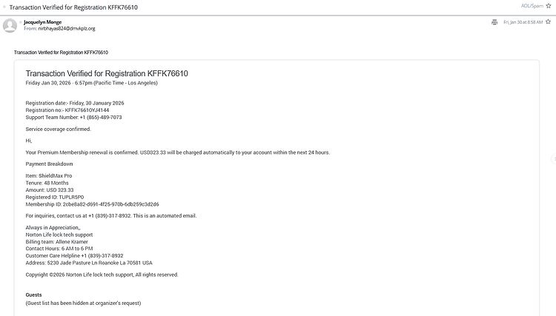Click the email subject title at top
Image resolution: width=556 pixels, height=316 pixels.
[x=73, y=7]
